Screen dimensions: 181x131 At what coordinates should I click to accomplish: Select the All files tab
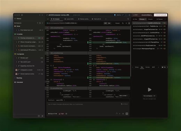(x=135, y=19)
